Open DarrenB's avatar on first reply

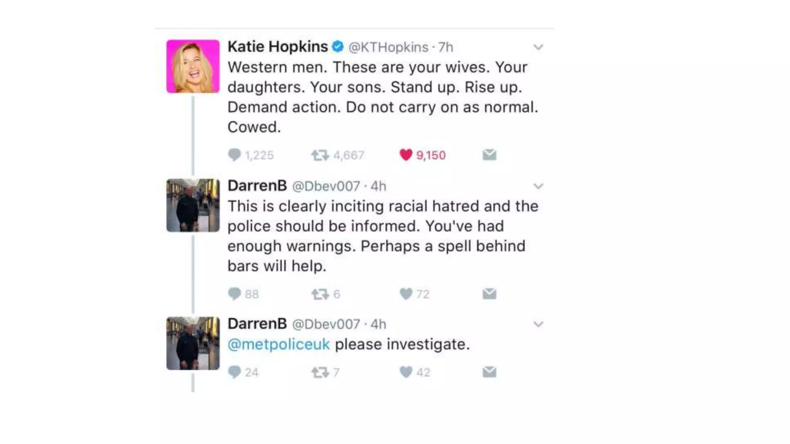tap(193, 205)
